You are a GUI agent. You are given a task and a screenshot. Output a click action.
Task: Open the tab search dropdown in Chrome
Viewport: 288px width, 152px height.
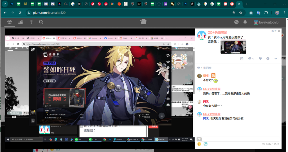click(4, 4)
